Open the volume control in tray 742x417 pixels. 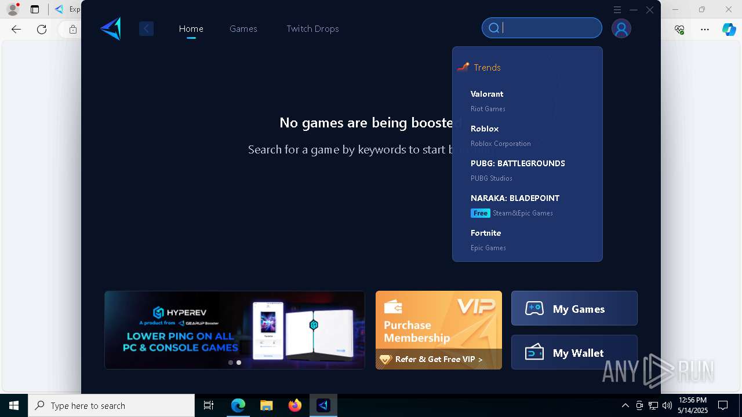(x=667, y=405)
